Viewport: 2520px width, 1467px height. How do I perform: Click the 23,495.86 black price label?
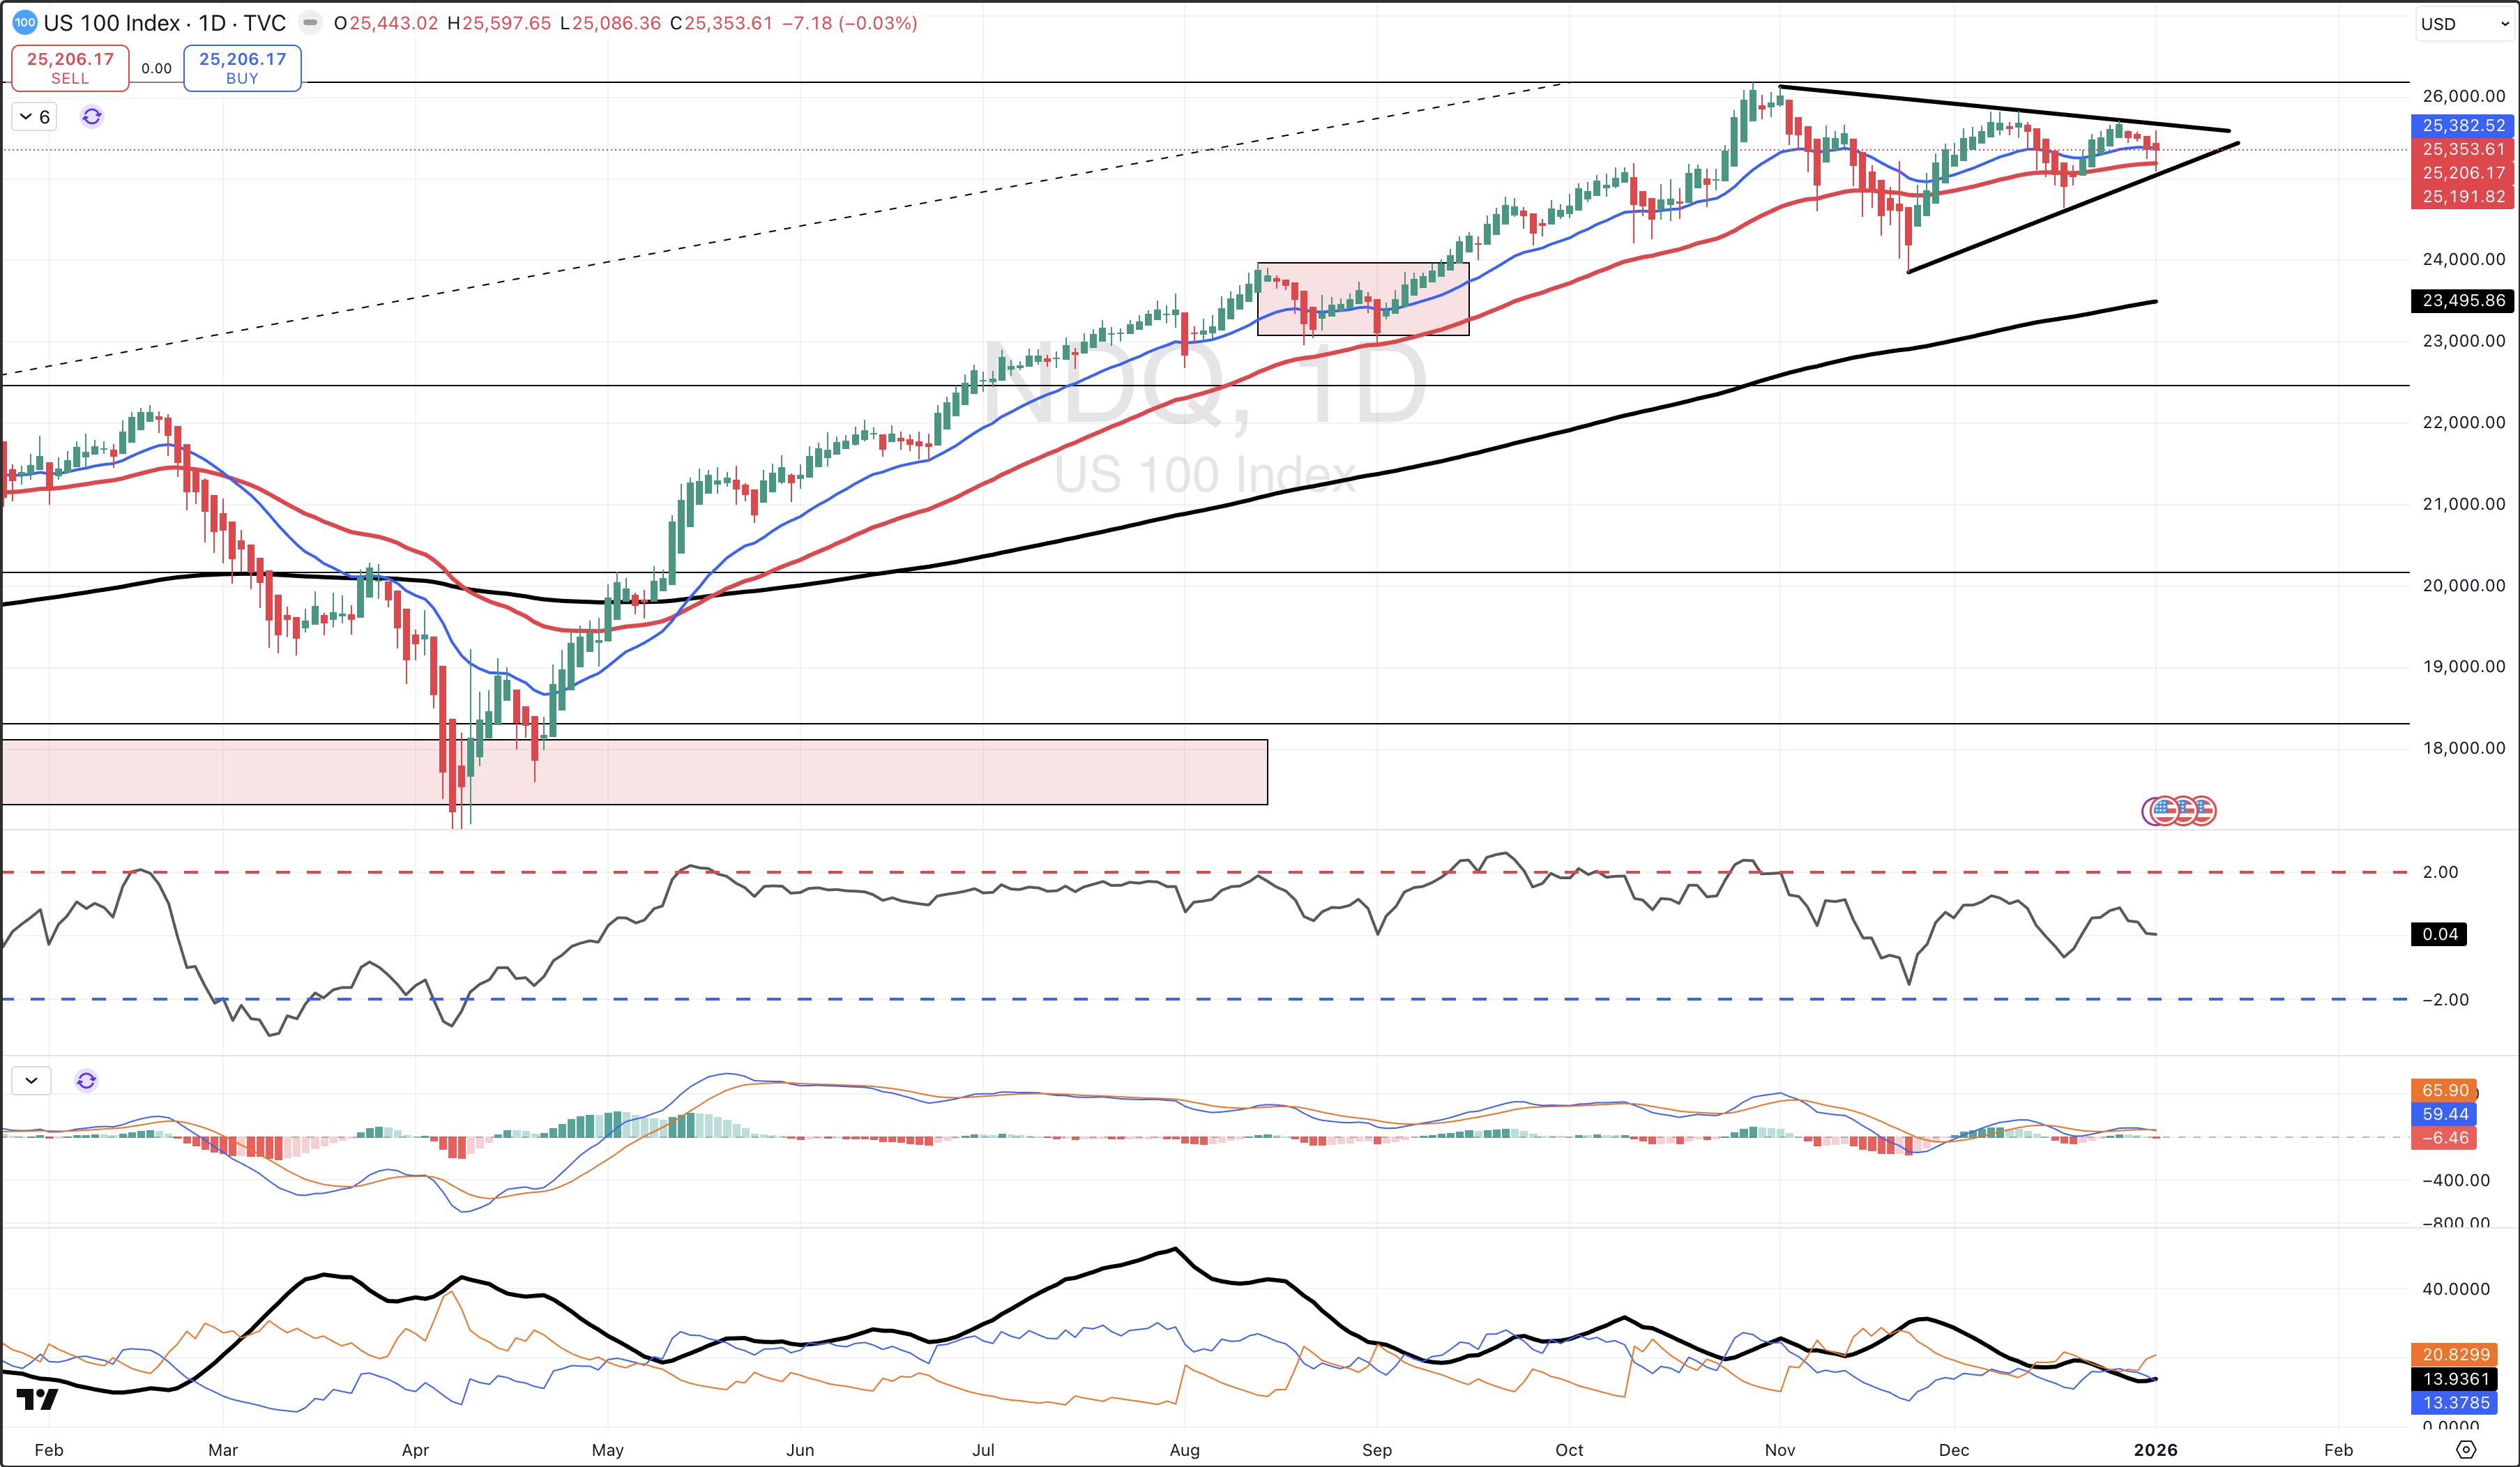click(x=2463, y=300)
